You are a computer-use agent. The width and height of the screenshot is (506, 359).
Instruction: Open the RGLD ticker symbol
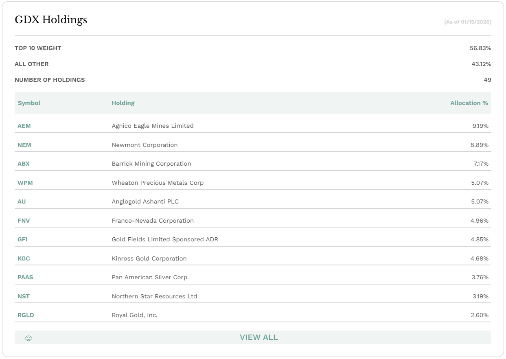point(26,315)
